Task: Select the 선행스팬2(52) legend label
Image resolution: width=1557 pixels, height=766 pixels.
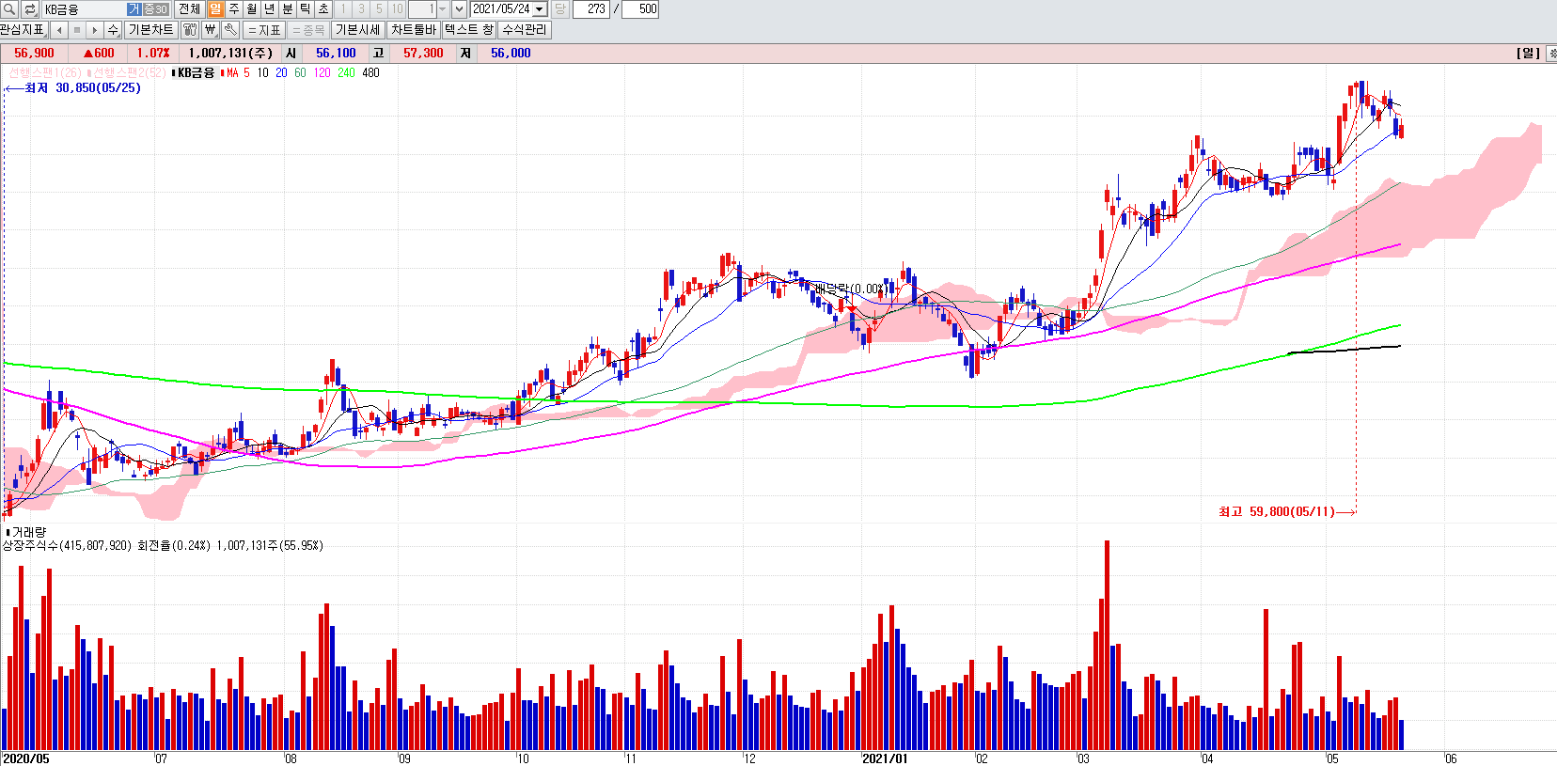Action: click(127, 73)
